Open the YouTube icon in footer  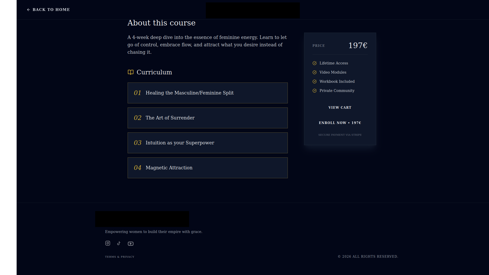pos(131,244)
